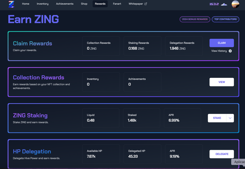This screenshot has width=245, height=169.
Task: Click the 6.99% APR value
Action: 174,121
